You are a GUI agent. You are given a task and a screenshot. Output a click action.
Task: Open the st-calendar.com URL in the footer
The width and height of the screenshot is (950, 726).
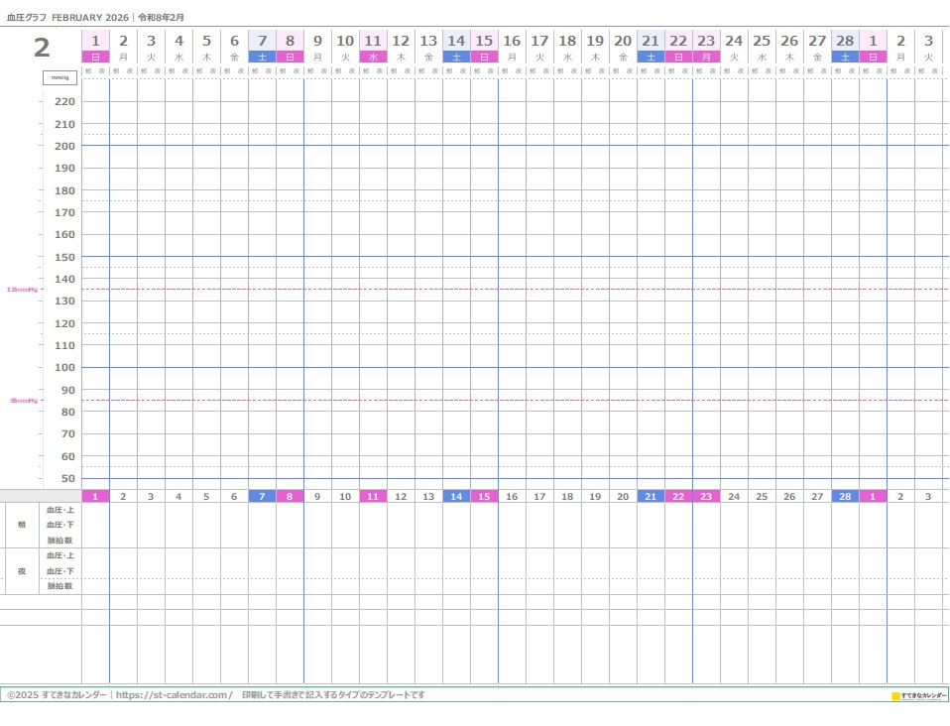[x=174, y=695]
